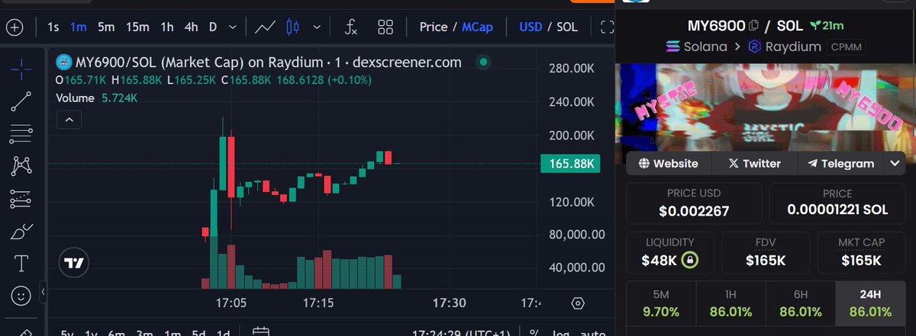
Task: Open the go-to-date calendar icon
Action: (x=261, y=332)
